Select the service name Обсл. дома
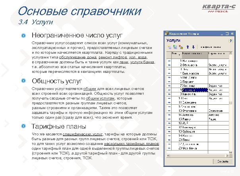 [x=190, y=65]
